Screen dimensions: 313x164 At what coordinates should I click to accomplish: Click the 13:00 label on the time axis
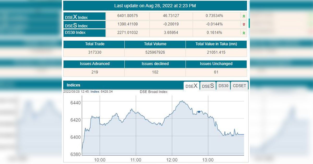tap(208, 160)
